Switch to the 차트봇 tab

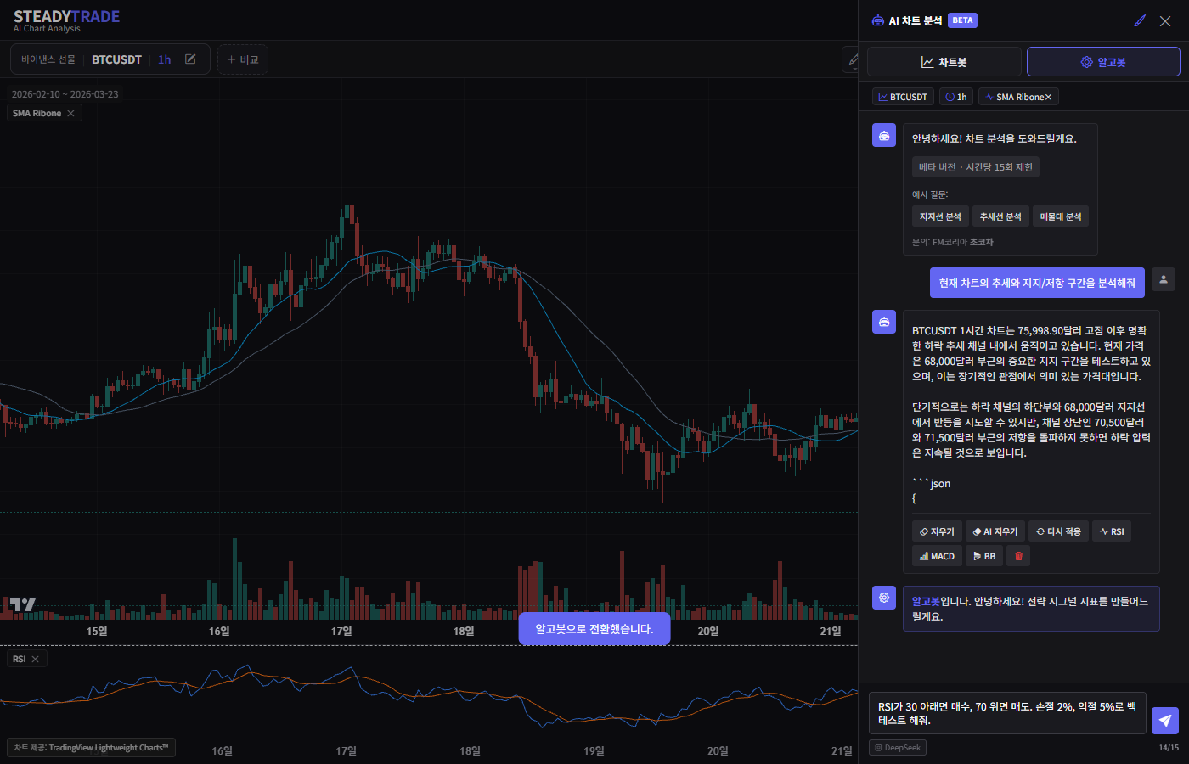944,62
